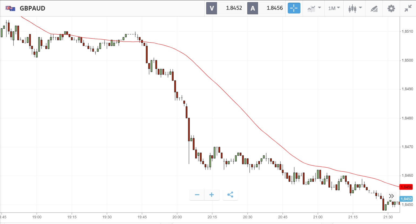Expand the candlestick chart type dropdown
Screen dimensions: 416x224
click(x=355, y=8)
